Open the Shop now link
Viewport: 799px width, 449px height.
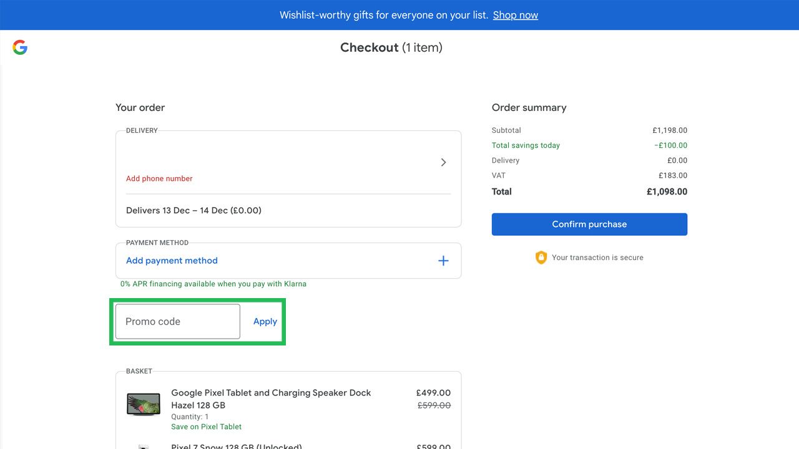point(515,14)
